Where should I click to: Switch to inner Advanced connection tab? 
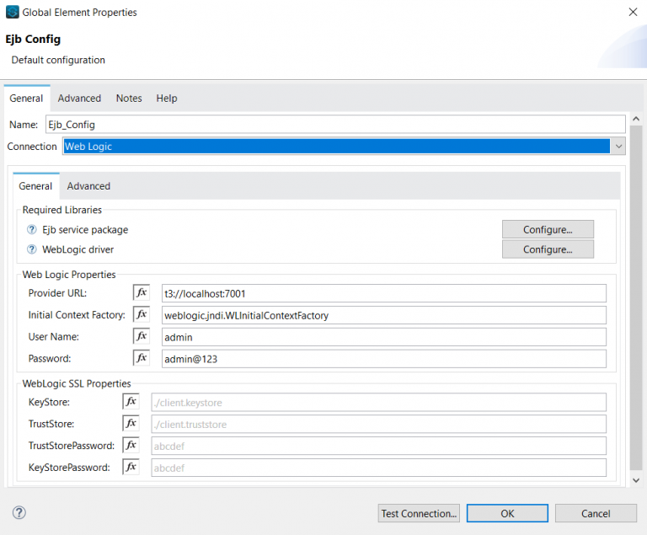pyautogui.click(x=88, y=186)
